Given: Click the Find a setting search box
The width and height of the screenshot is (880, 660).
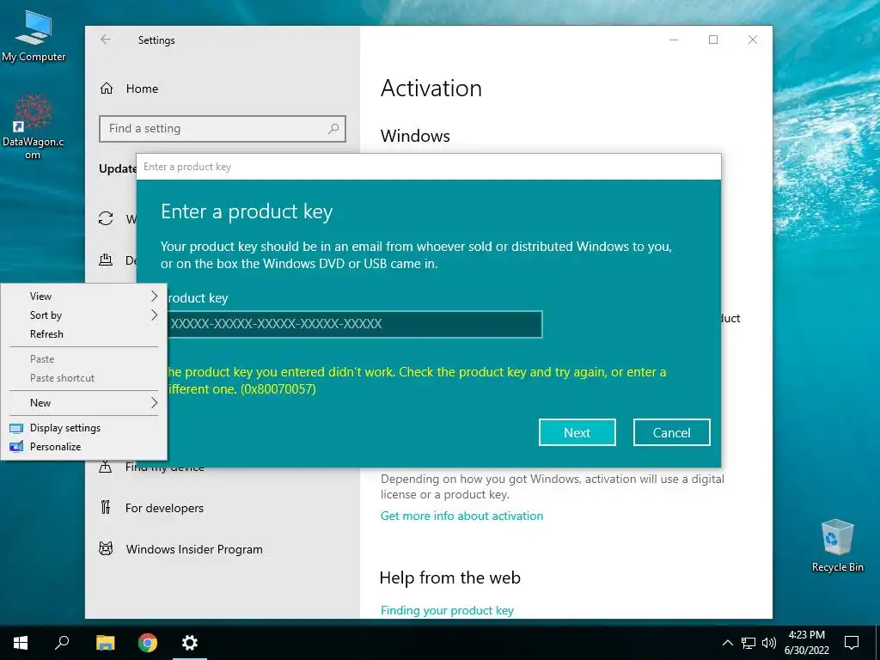Looking at the screenshot, I should [223, 129].
